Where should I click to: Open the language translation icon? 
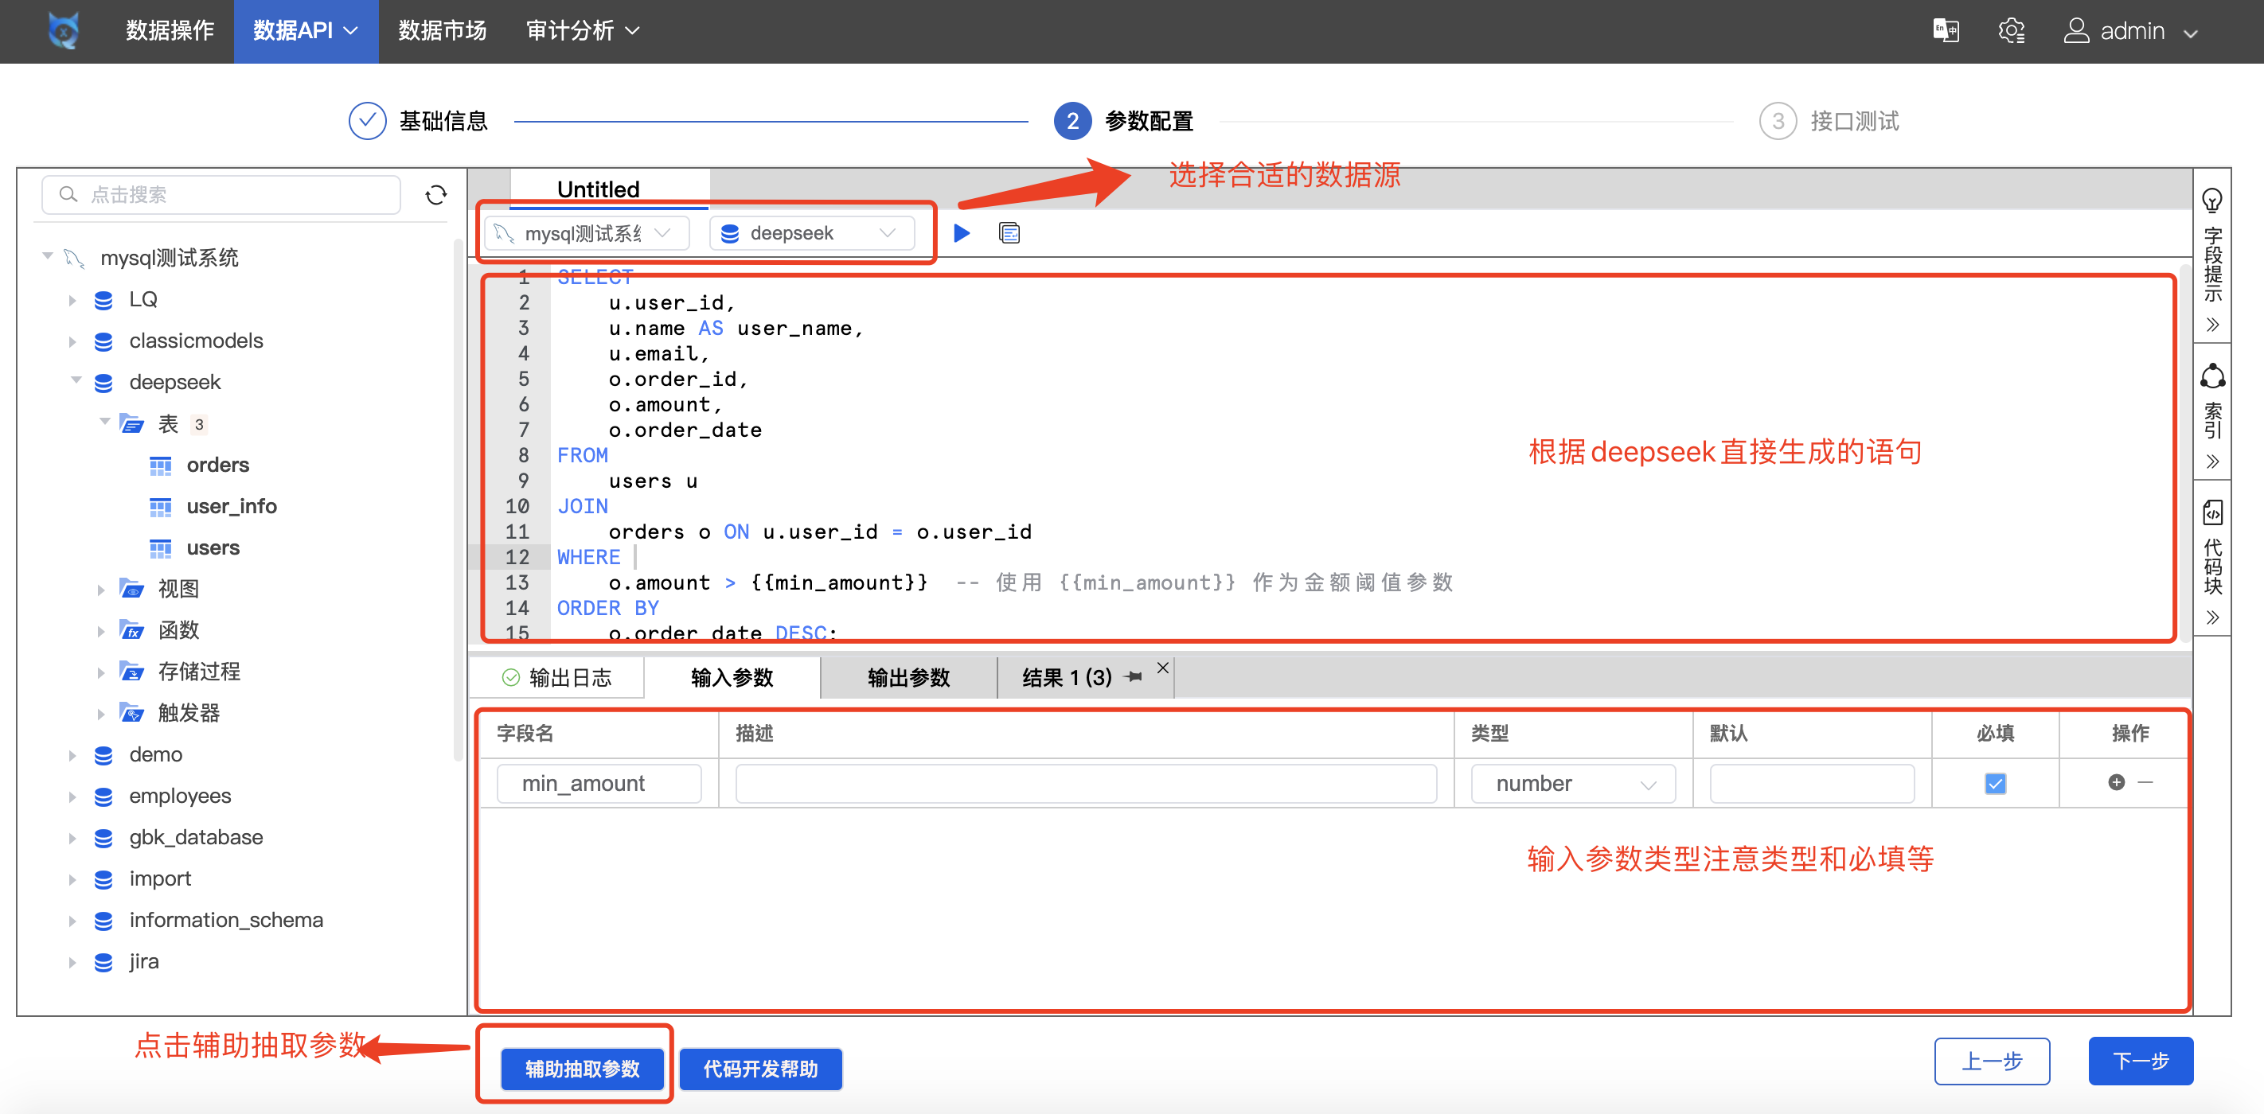coord(1945,31)
